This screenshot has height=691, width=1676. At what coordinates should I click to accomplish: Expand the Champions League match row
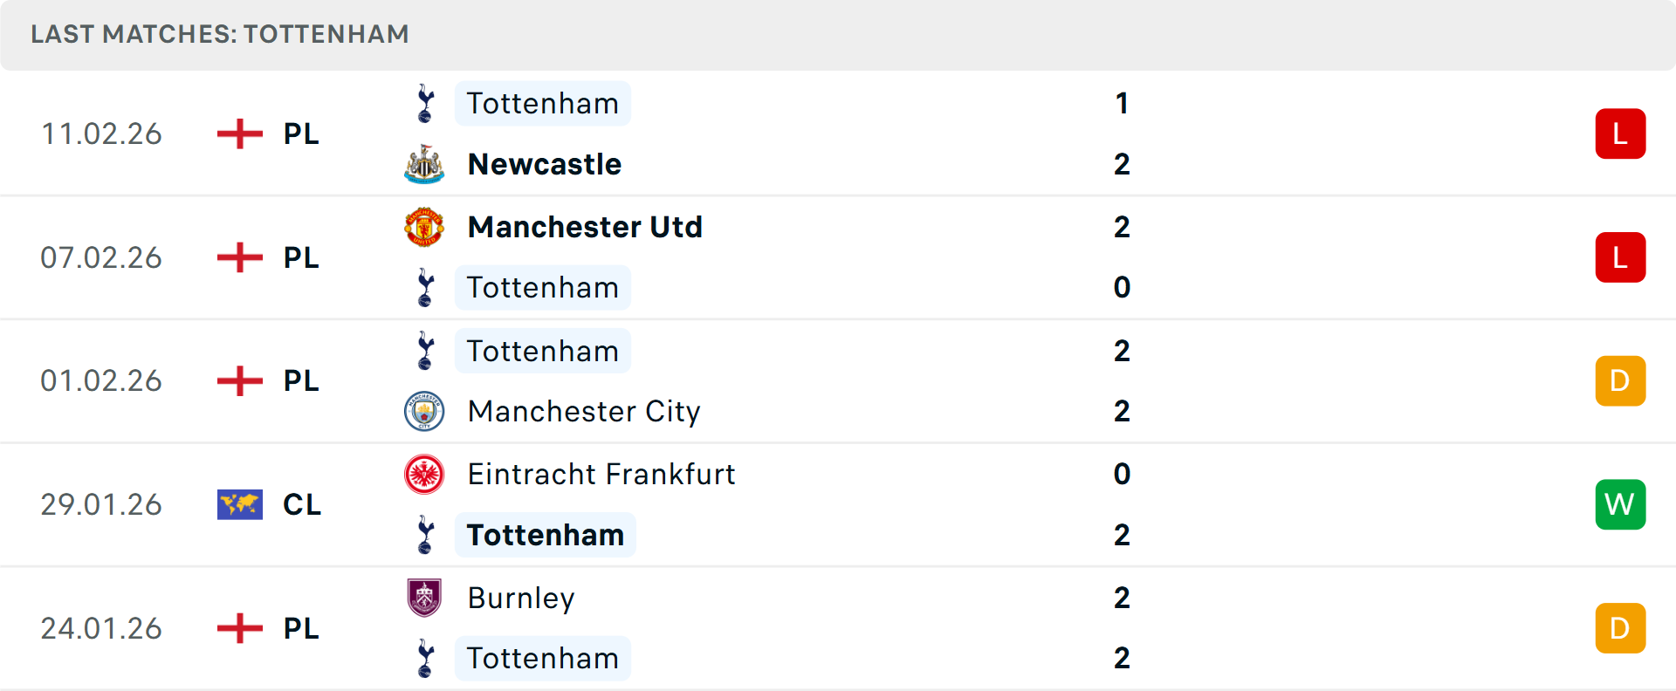pos(838,504)
